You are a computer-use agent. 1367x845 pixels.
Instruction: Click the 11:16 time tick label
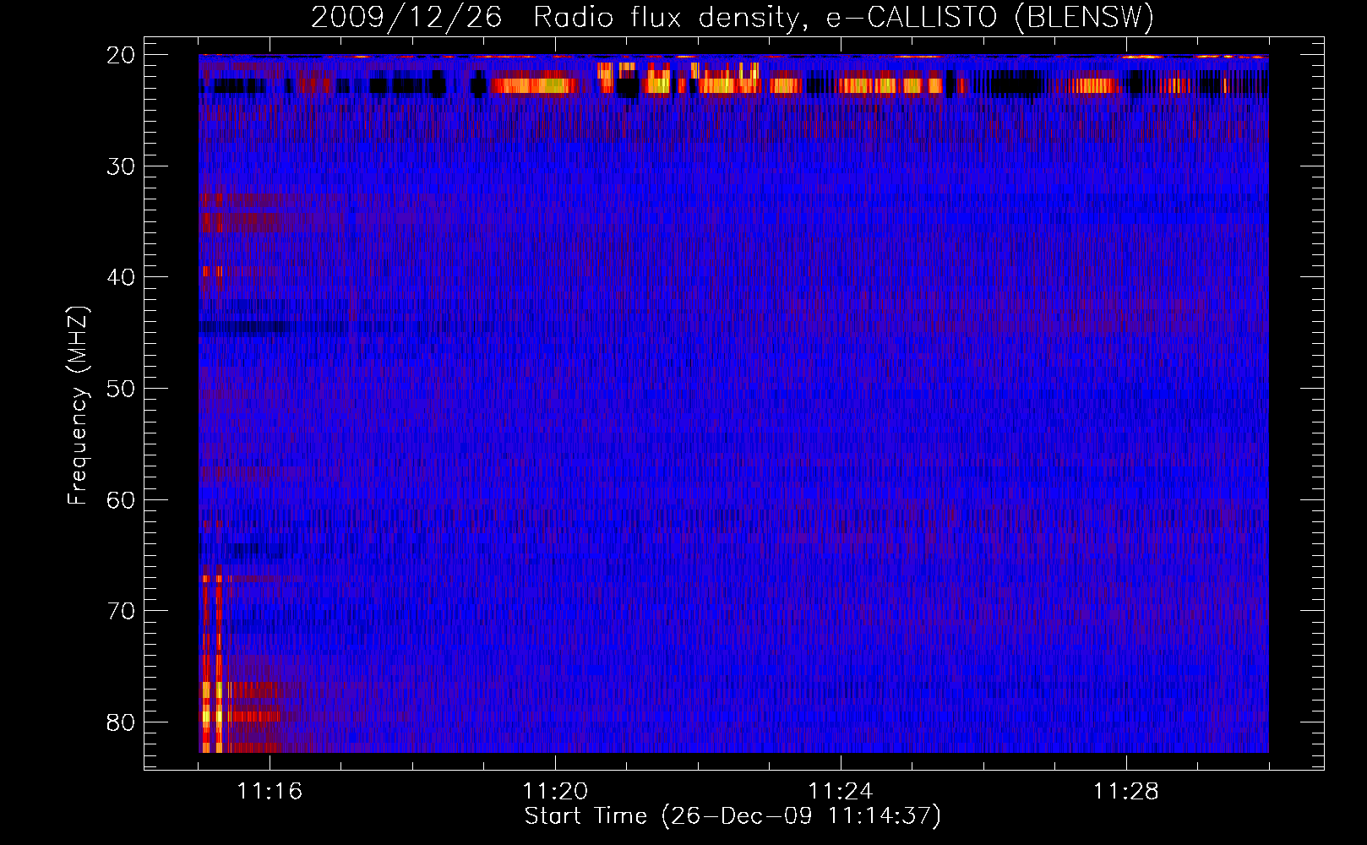pyautogui.click(x=270, y=792)
